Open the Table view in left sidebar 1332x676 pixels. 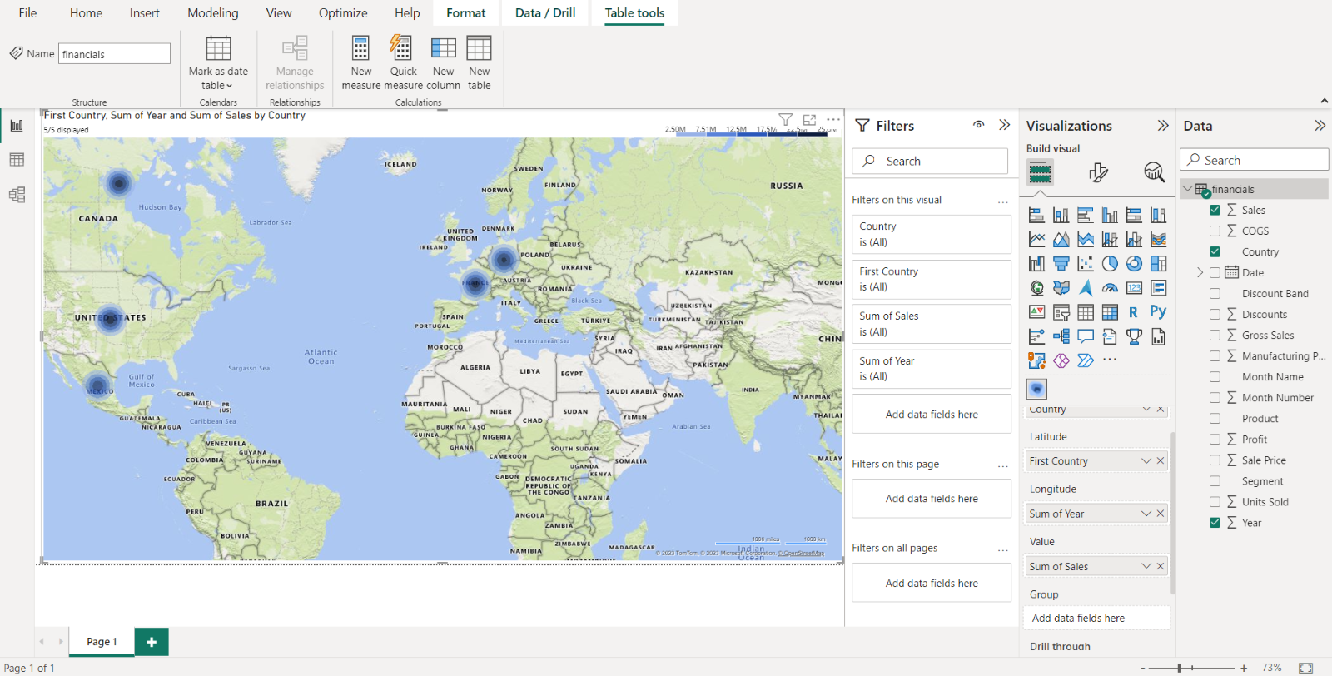pos(17,160)
